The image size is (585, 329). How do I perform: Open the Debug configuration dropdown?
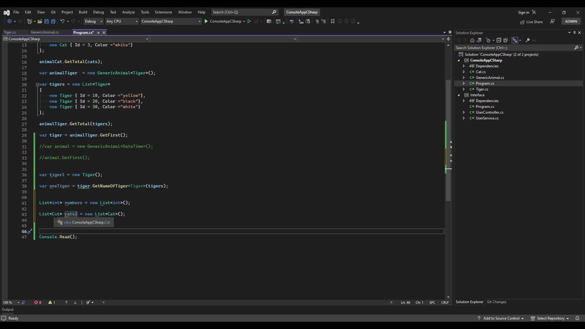click(93, 21)
